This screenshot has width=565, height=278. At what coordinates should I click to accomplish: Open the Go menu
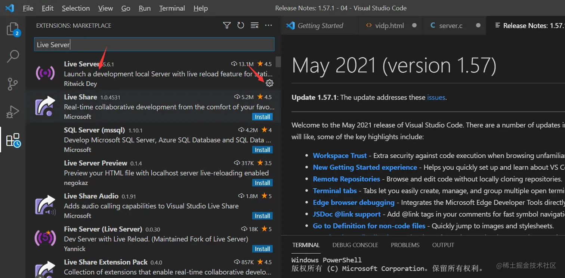pos(126,8)
